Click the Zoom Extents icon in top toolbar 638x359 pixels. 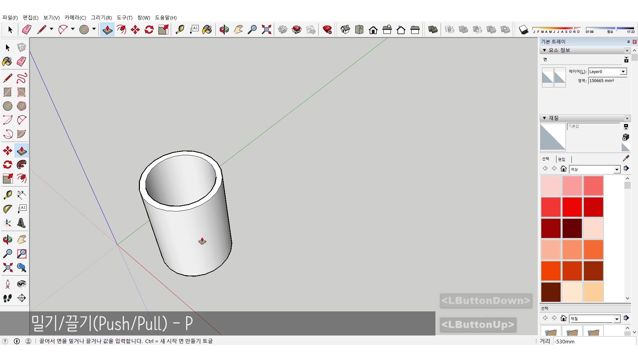pyautogui.click(x=266, y=30)
